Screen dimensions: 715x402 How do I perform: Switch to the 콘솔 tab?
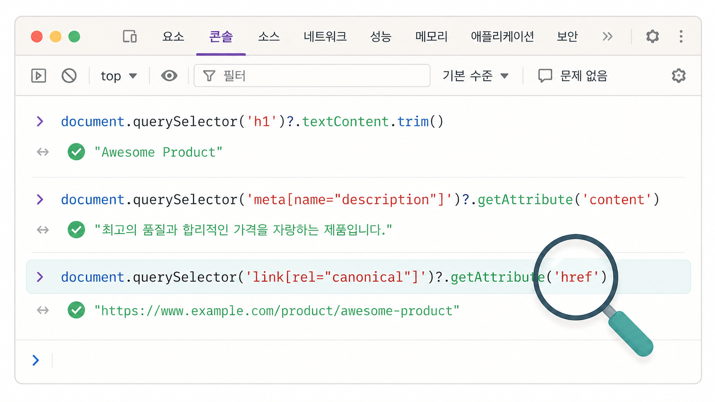pos(221,36)
